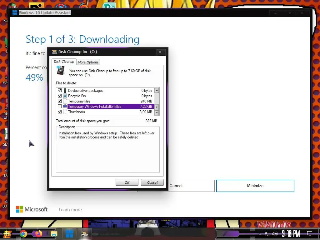Select the Temporary files row label
The height and width of the screenshot is (240, 320).
pos(79,101)
